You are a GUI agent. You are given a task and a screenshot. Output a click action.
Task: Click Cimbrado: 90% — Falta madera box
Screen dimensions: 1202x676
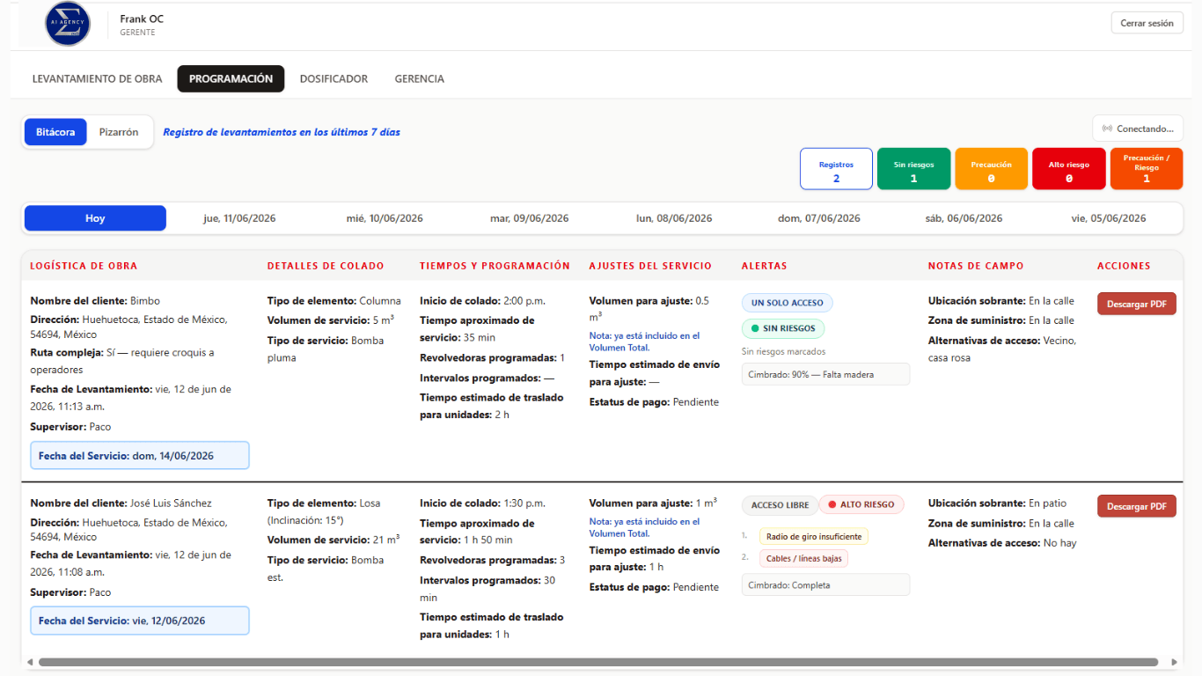click(x=825, y=374)
